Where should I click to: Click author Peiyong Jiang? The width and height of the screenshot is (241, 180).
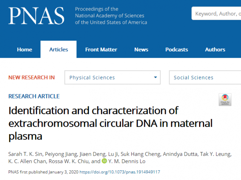pos(61,154)
